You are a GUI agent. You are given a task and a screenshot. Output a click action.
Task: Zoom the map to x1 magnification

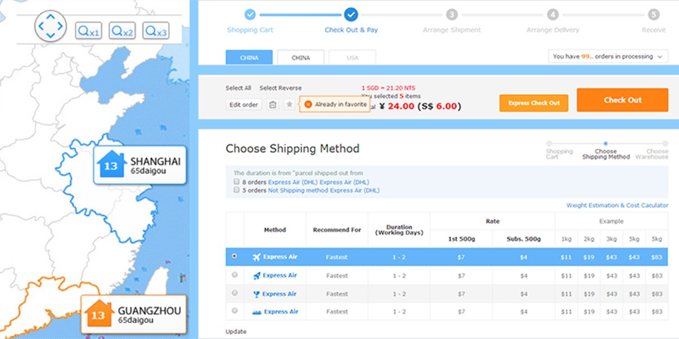[89, 31]
